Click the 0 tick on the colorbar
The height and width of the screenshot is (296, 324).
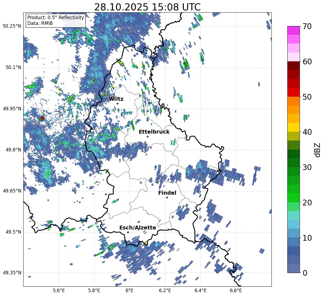[305, 273]
